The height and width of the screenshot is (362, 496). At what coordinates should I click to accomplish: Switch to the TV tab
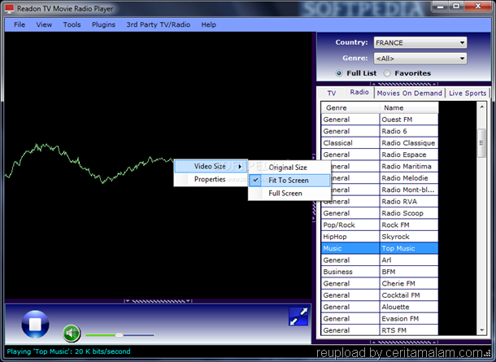pos(332,93)
